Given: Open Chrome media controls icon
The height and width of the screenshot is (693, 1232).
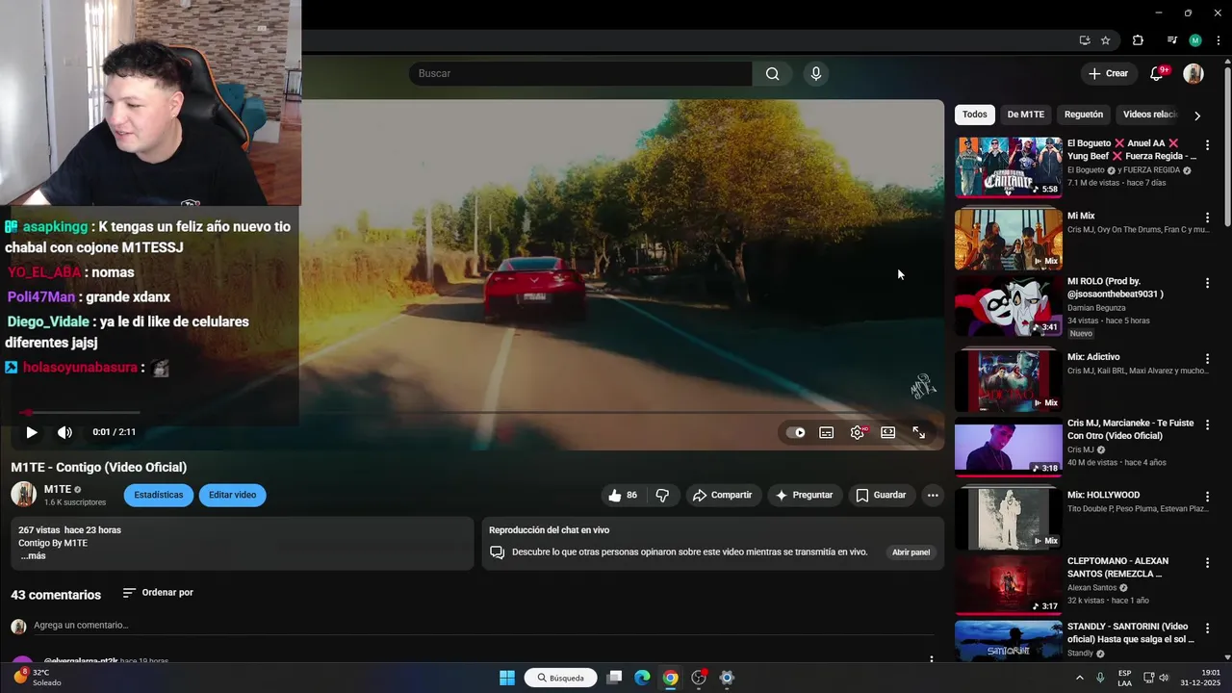Looking at the screenshot, I should pyautogui.click(x=1171, y=40).
